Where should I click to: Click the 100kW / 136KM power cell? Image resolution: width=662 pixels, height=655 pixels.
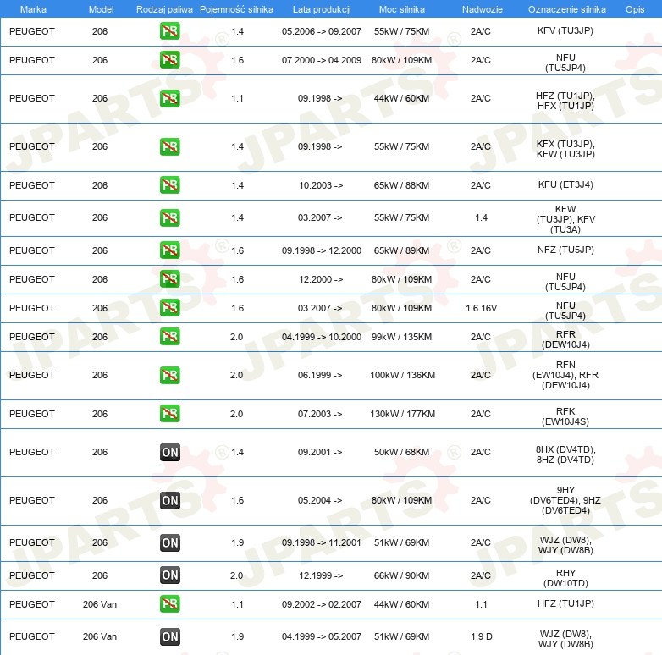[402, 375]
